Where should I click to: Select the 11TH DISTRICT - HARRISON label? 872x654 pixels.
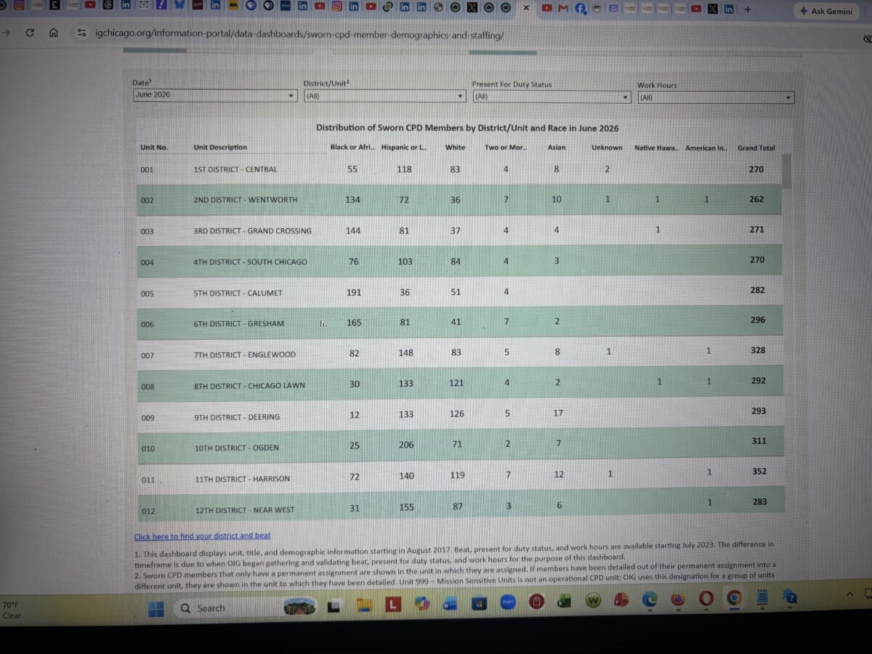[x=242, y=480]
